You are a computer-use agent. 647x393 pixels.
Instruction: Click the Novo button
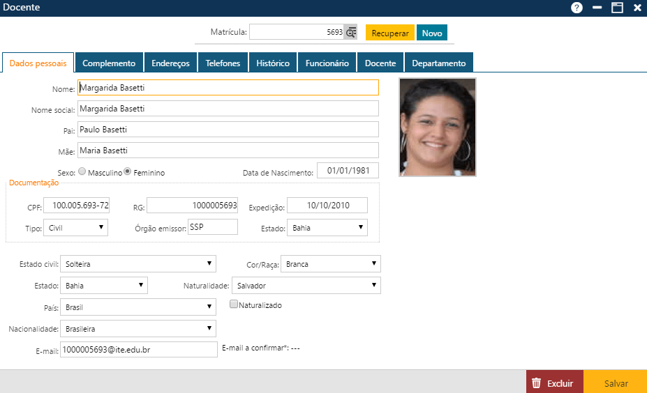tap(432, 33)
